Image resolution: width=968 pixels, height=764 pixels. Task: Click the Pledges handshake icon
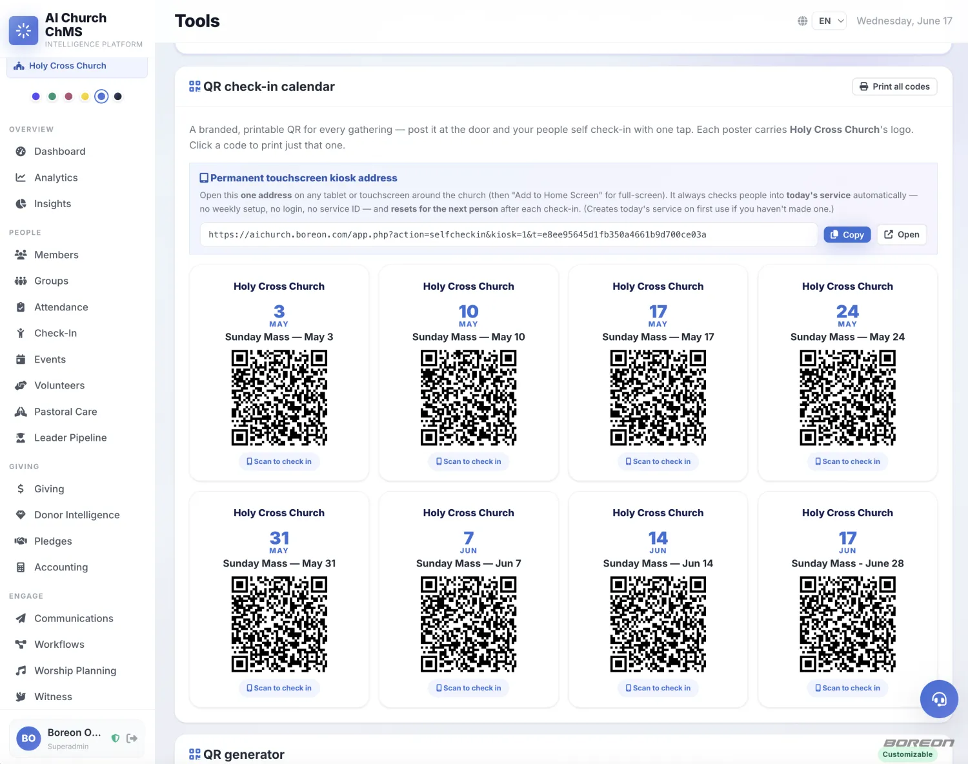tap(21, 541)
